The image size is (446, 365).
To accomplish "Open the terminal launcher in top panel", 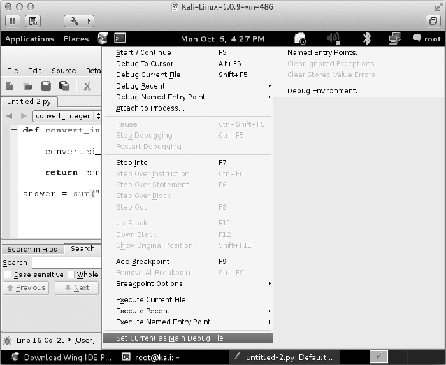I will click(x=119, y=39).
